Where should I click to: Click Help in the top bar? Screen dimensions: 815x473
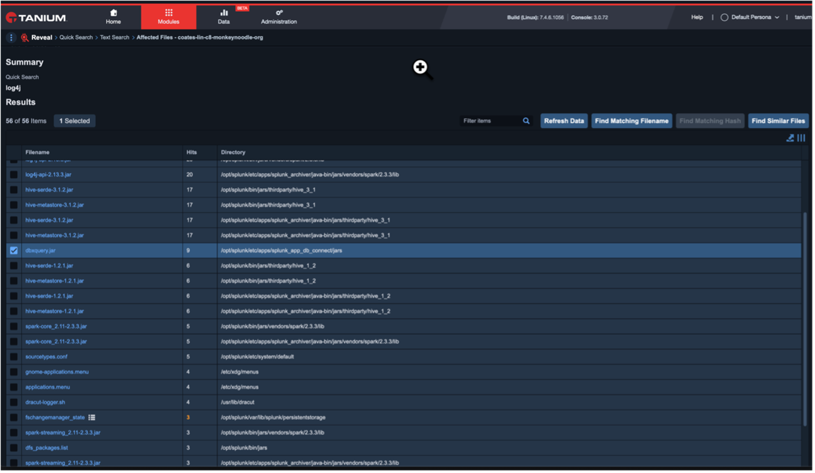(697, 17)
